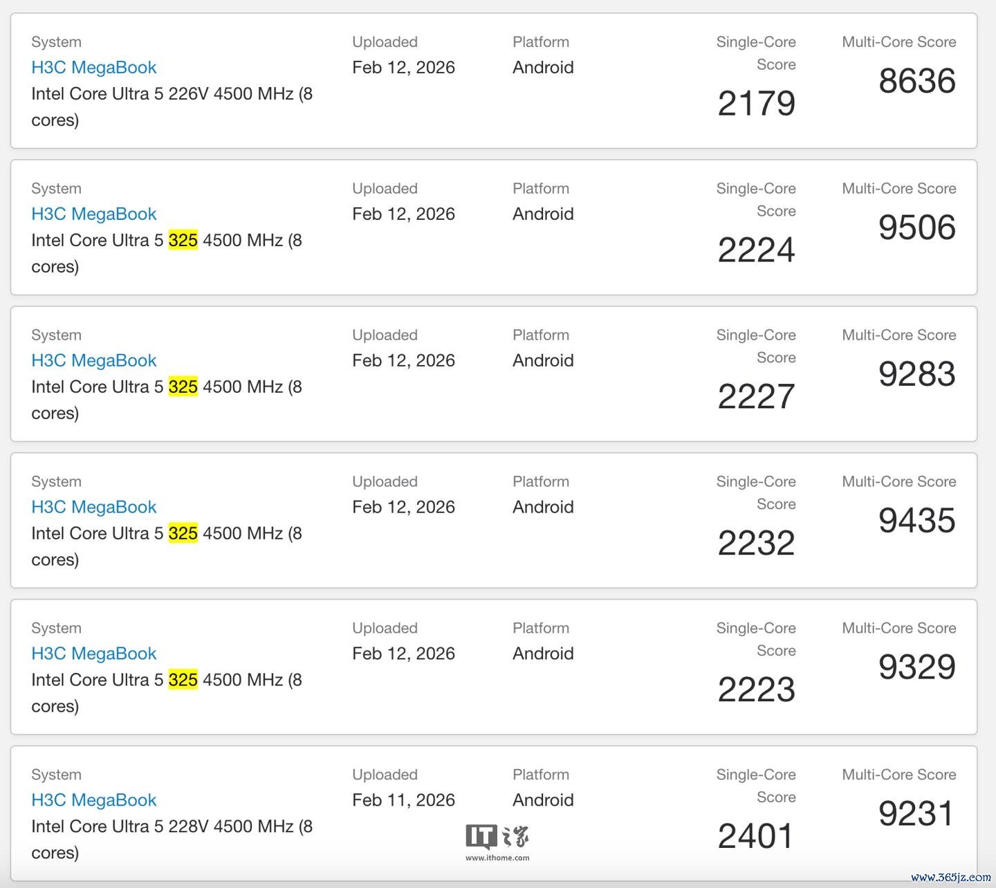Click the single-core score 2179

coord(756,104)
